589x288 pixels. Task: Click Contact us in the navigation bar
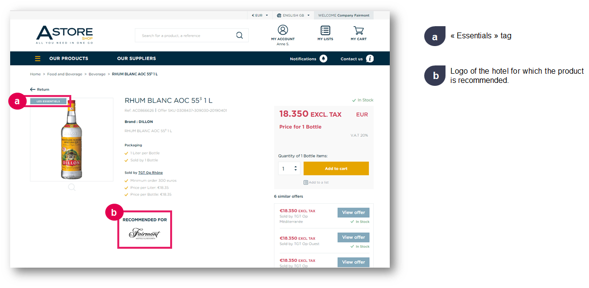(x=351, y=59)
